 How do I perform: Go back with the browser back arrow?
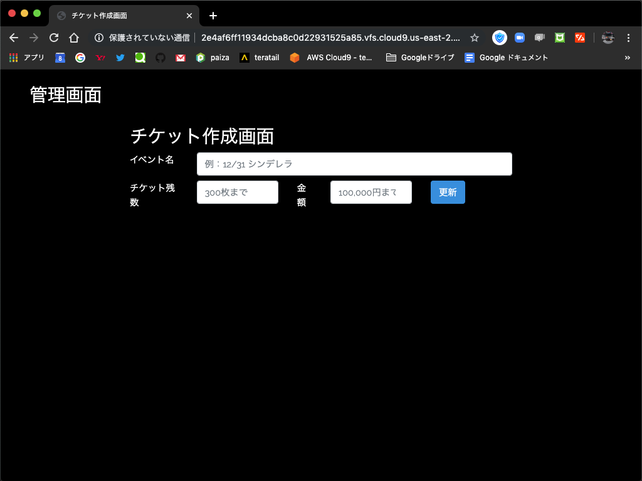tap(14, 38)
